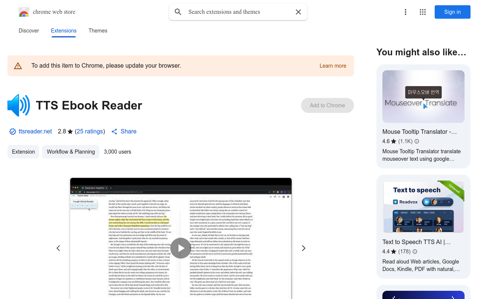The height and width of the screenshot is (299, 478).
Task: Open the Learn more link
Action: pos(333,66)
